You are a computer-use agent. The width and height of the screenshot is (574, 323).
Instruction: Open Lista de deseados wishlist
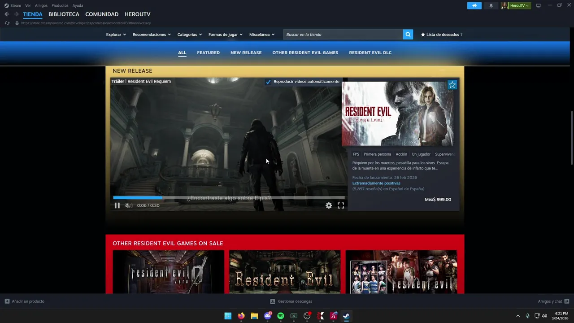(x=442, y=35)
